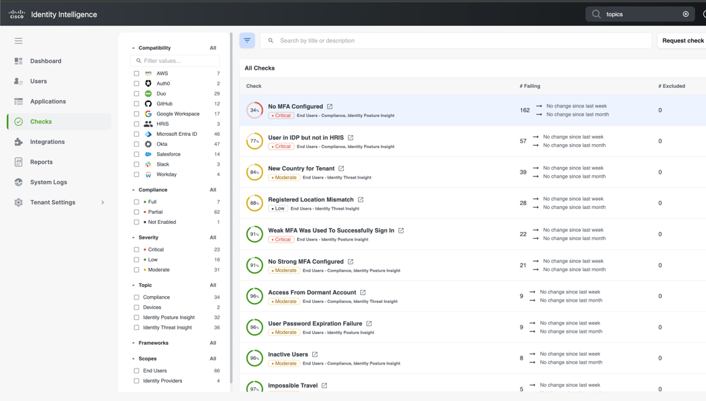Tick the Okta compatibility checkbox
Image resolution: width=706 pixels, height=401 pixels.
(137, 144)
